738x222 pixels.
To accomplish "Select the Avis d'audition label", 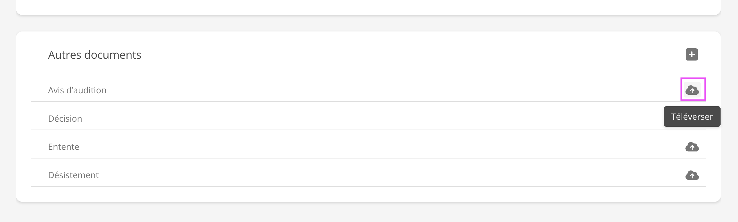I will point(77,90).
